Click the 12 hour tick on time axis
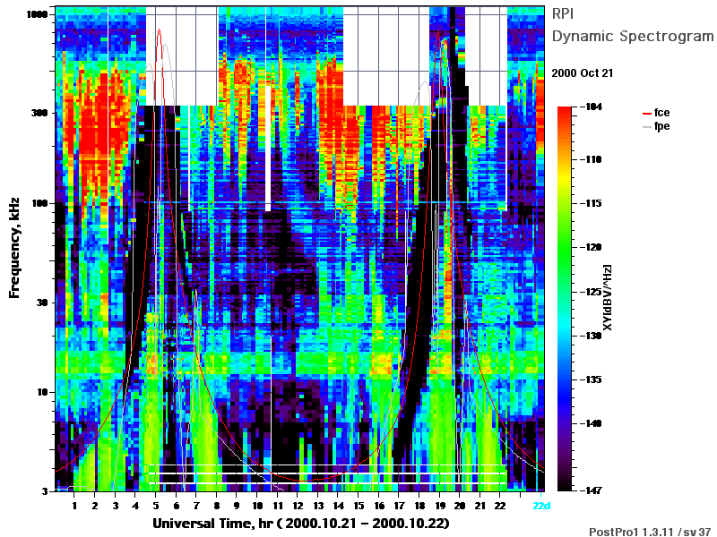This screenshot has height=537, width=717. click(x=298, y=506)
